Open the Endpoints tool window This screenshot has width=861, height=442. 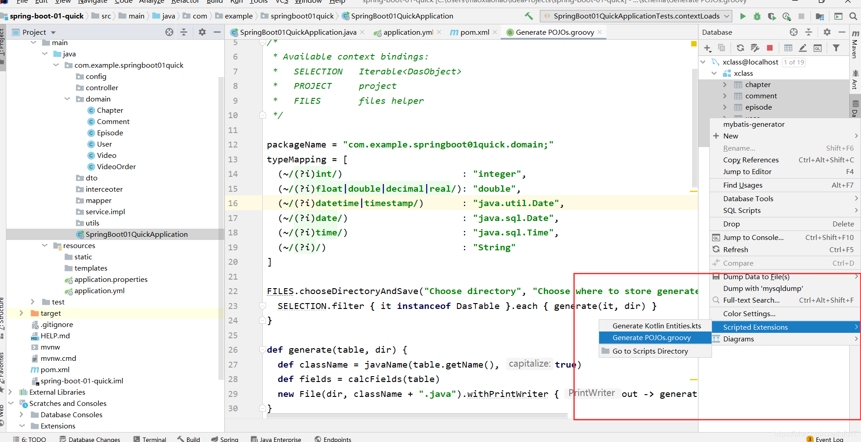[333, 439]
